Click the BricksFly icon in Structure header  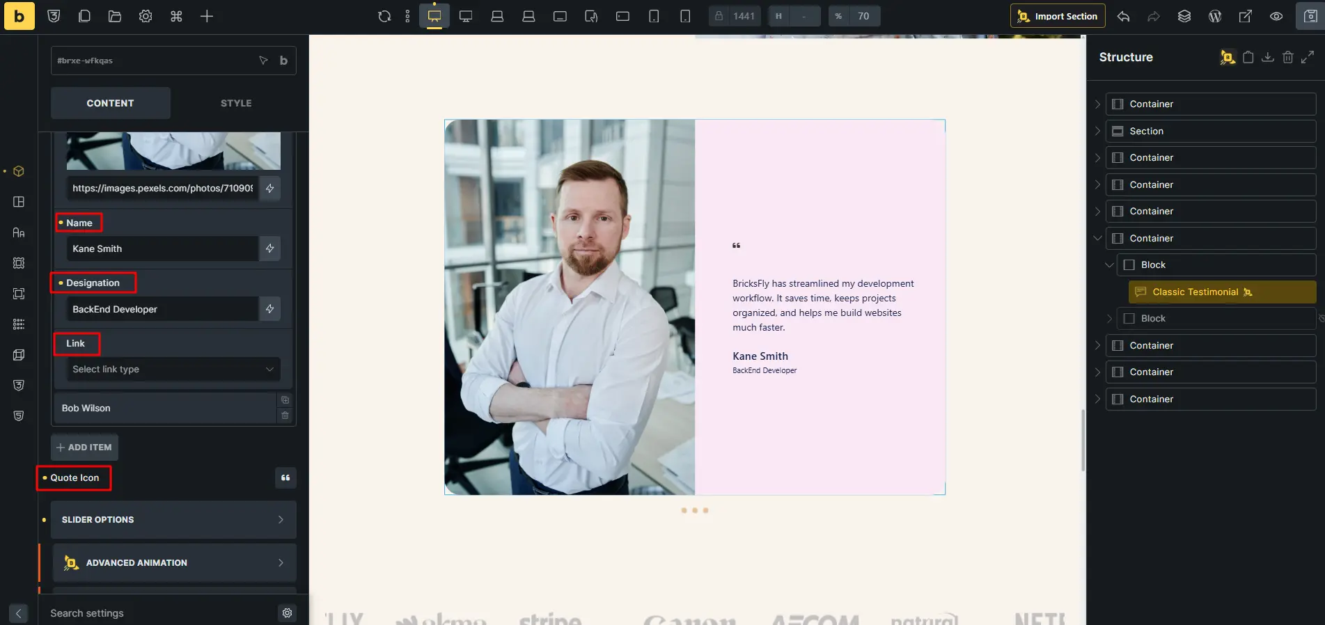1228,57
